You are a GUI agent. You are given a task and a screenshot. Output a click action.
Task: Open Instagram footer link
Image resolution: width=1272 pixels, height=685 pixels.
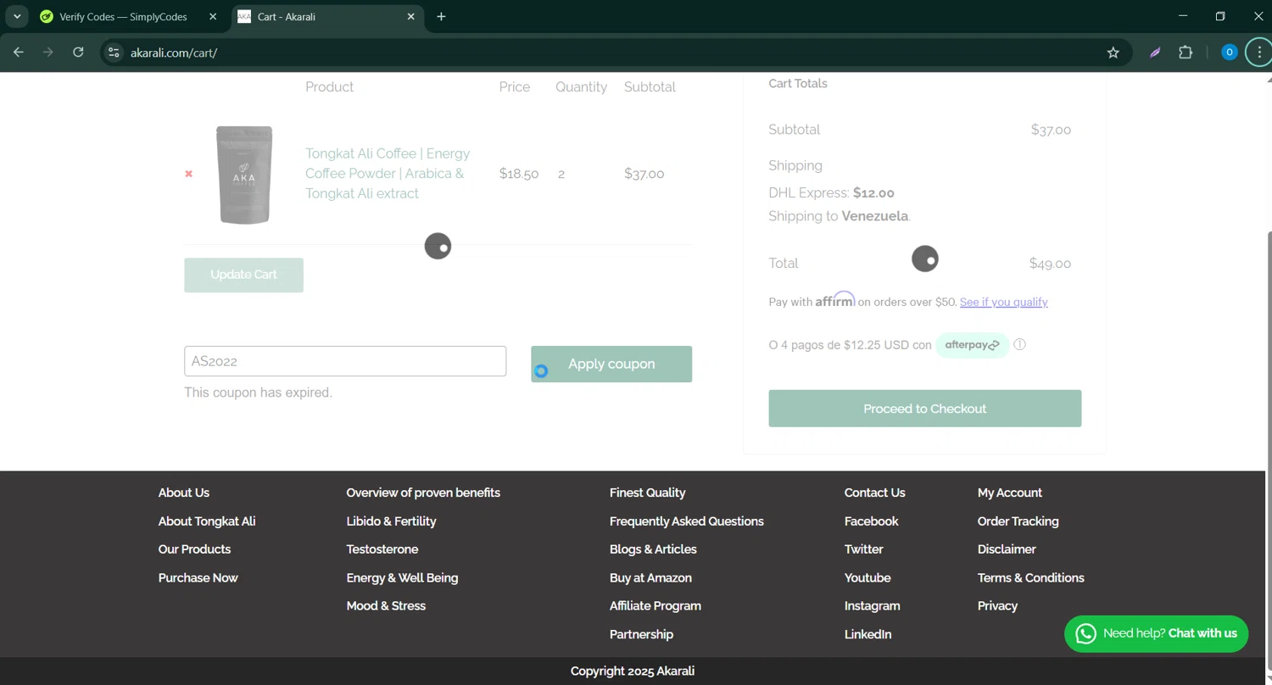tap(872, 606)
